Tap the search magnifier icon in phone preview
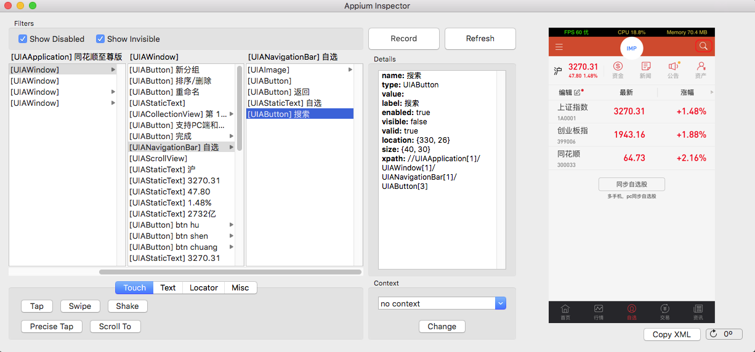 703,46
